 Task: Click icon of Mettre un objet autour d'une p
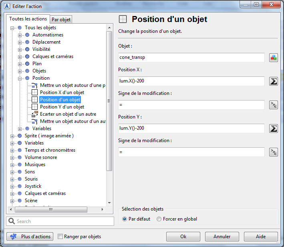34,85
